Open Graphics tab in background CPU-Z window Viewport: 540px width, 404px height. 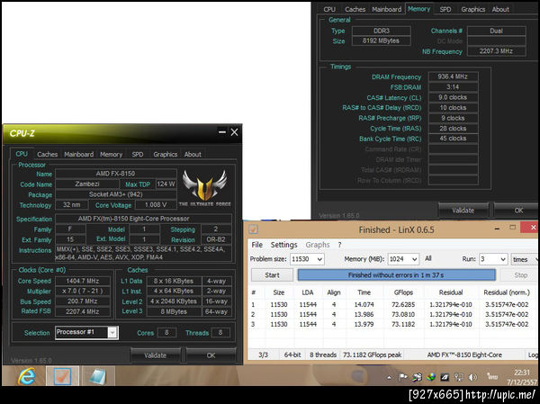472,9
